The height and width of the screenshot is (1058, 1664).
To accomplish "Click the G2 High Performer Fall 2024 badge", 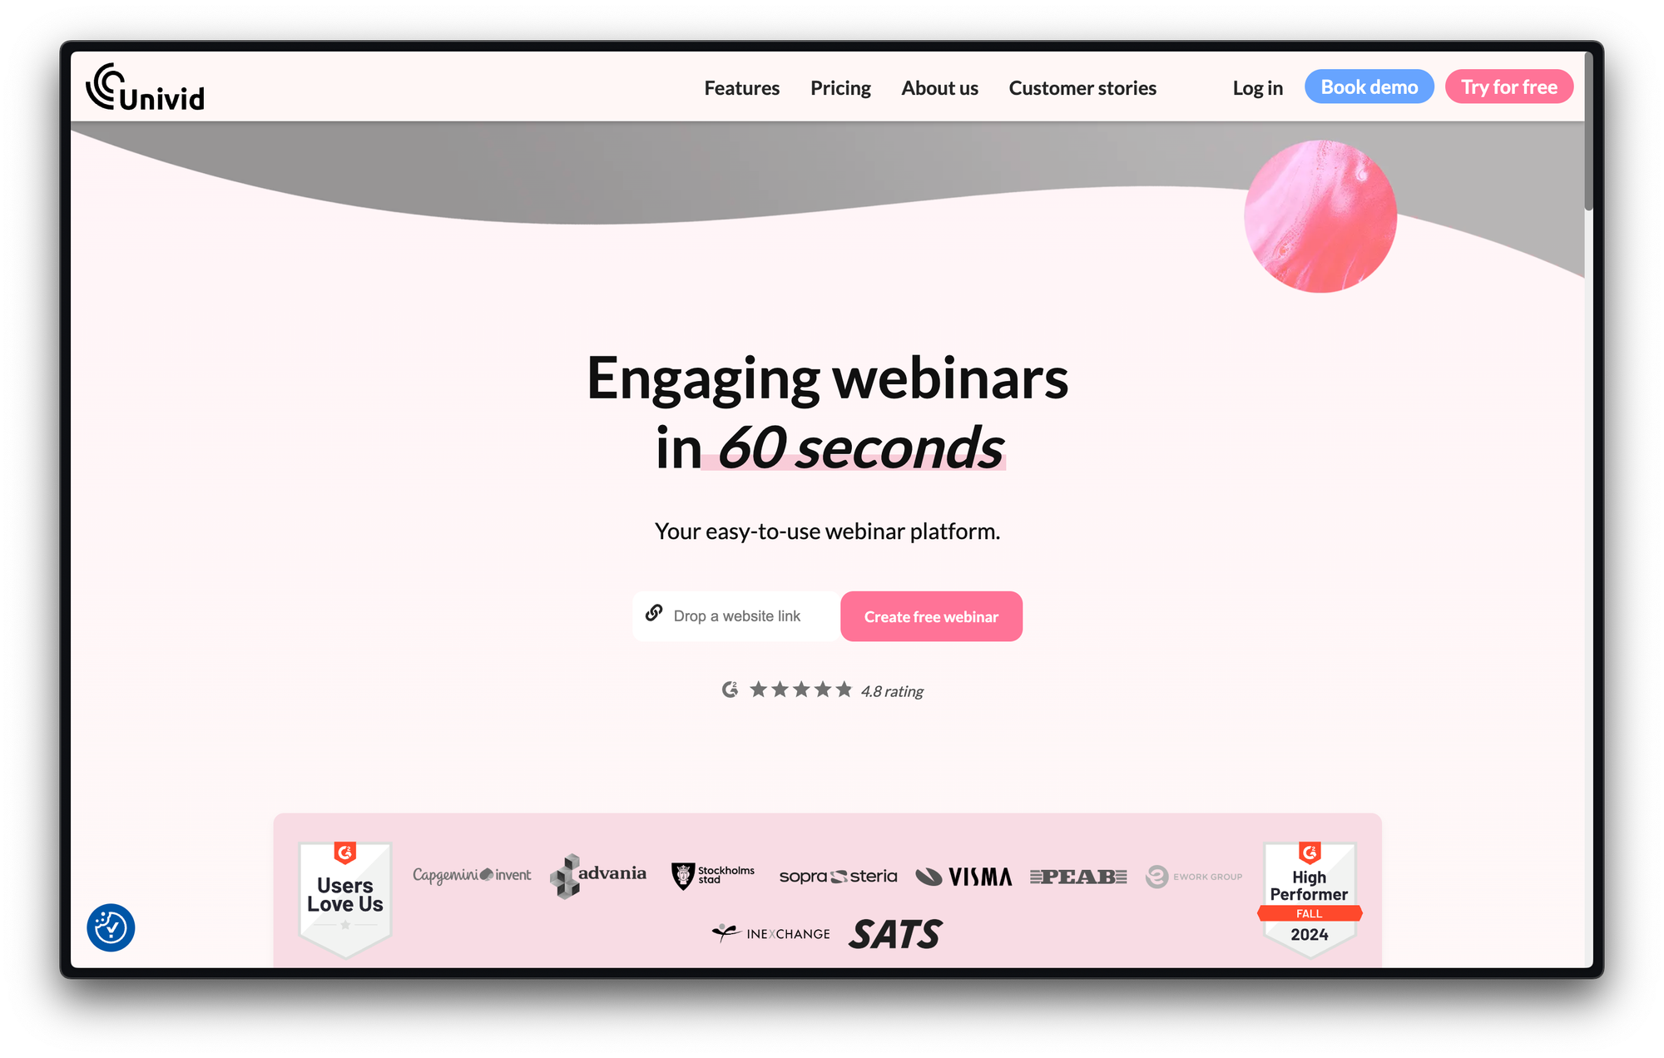I will (1309, 892).
